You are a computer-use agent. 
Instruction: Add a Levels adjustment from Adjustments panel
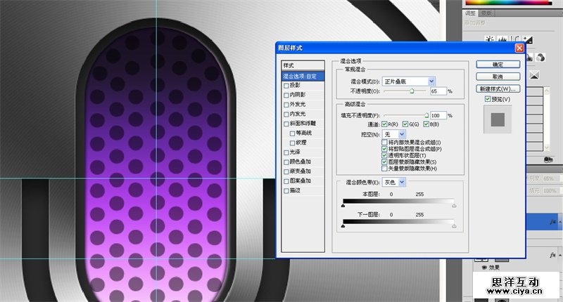pyautogui.click(x=502, y=39)
